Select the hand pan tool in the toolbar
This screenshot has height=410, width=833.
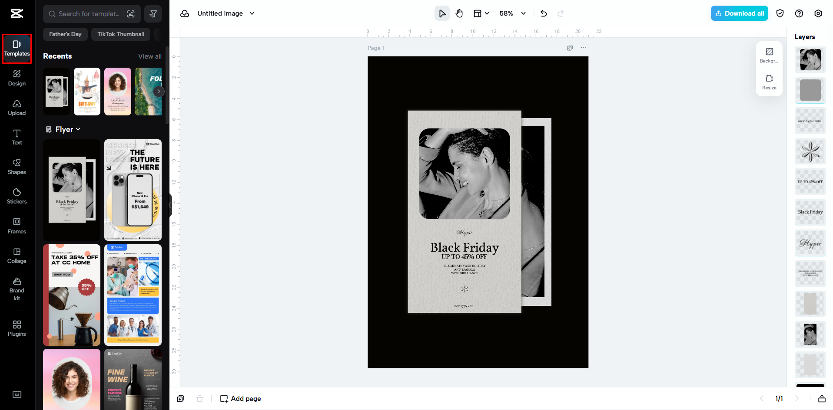pyautogui.click(x=459, y=13)
